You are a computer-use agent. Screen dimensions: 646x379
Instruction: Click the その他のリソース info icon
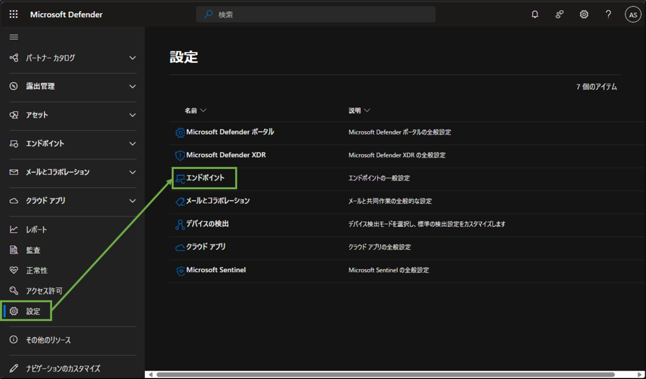pos(14,340)
